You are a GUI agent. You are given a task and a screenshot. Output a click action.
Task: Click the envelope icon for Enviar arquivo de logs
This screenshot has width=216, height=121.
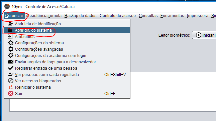(11, 62)
